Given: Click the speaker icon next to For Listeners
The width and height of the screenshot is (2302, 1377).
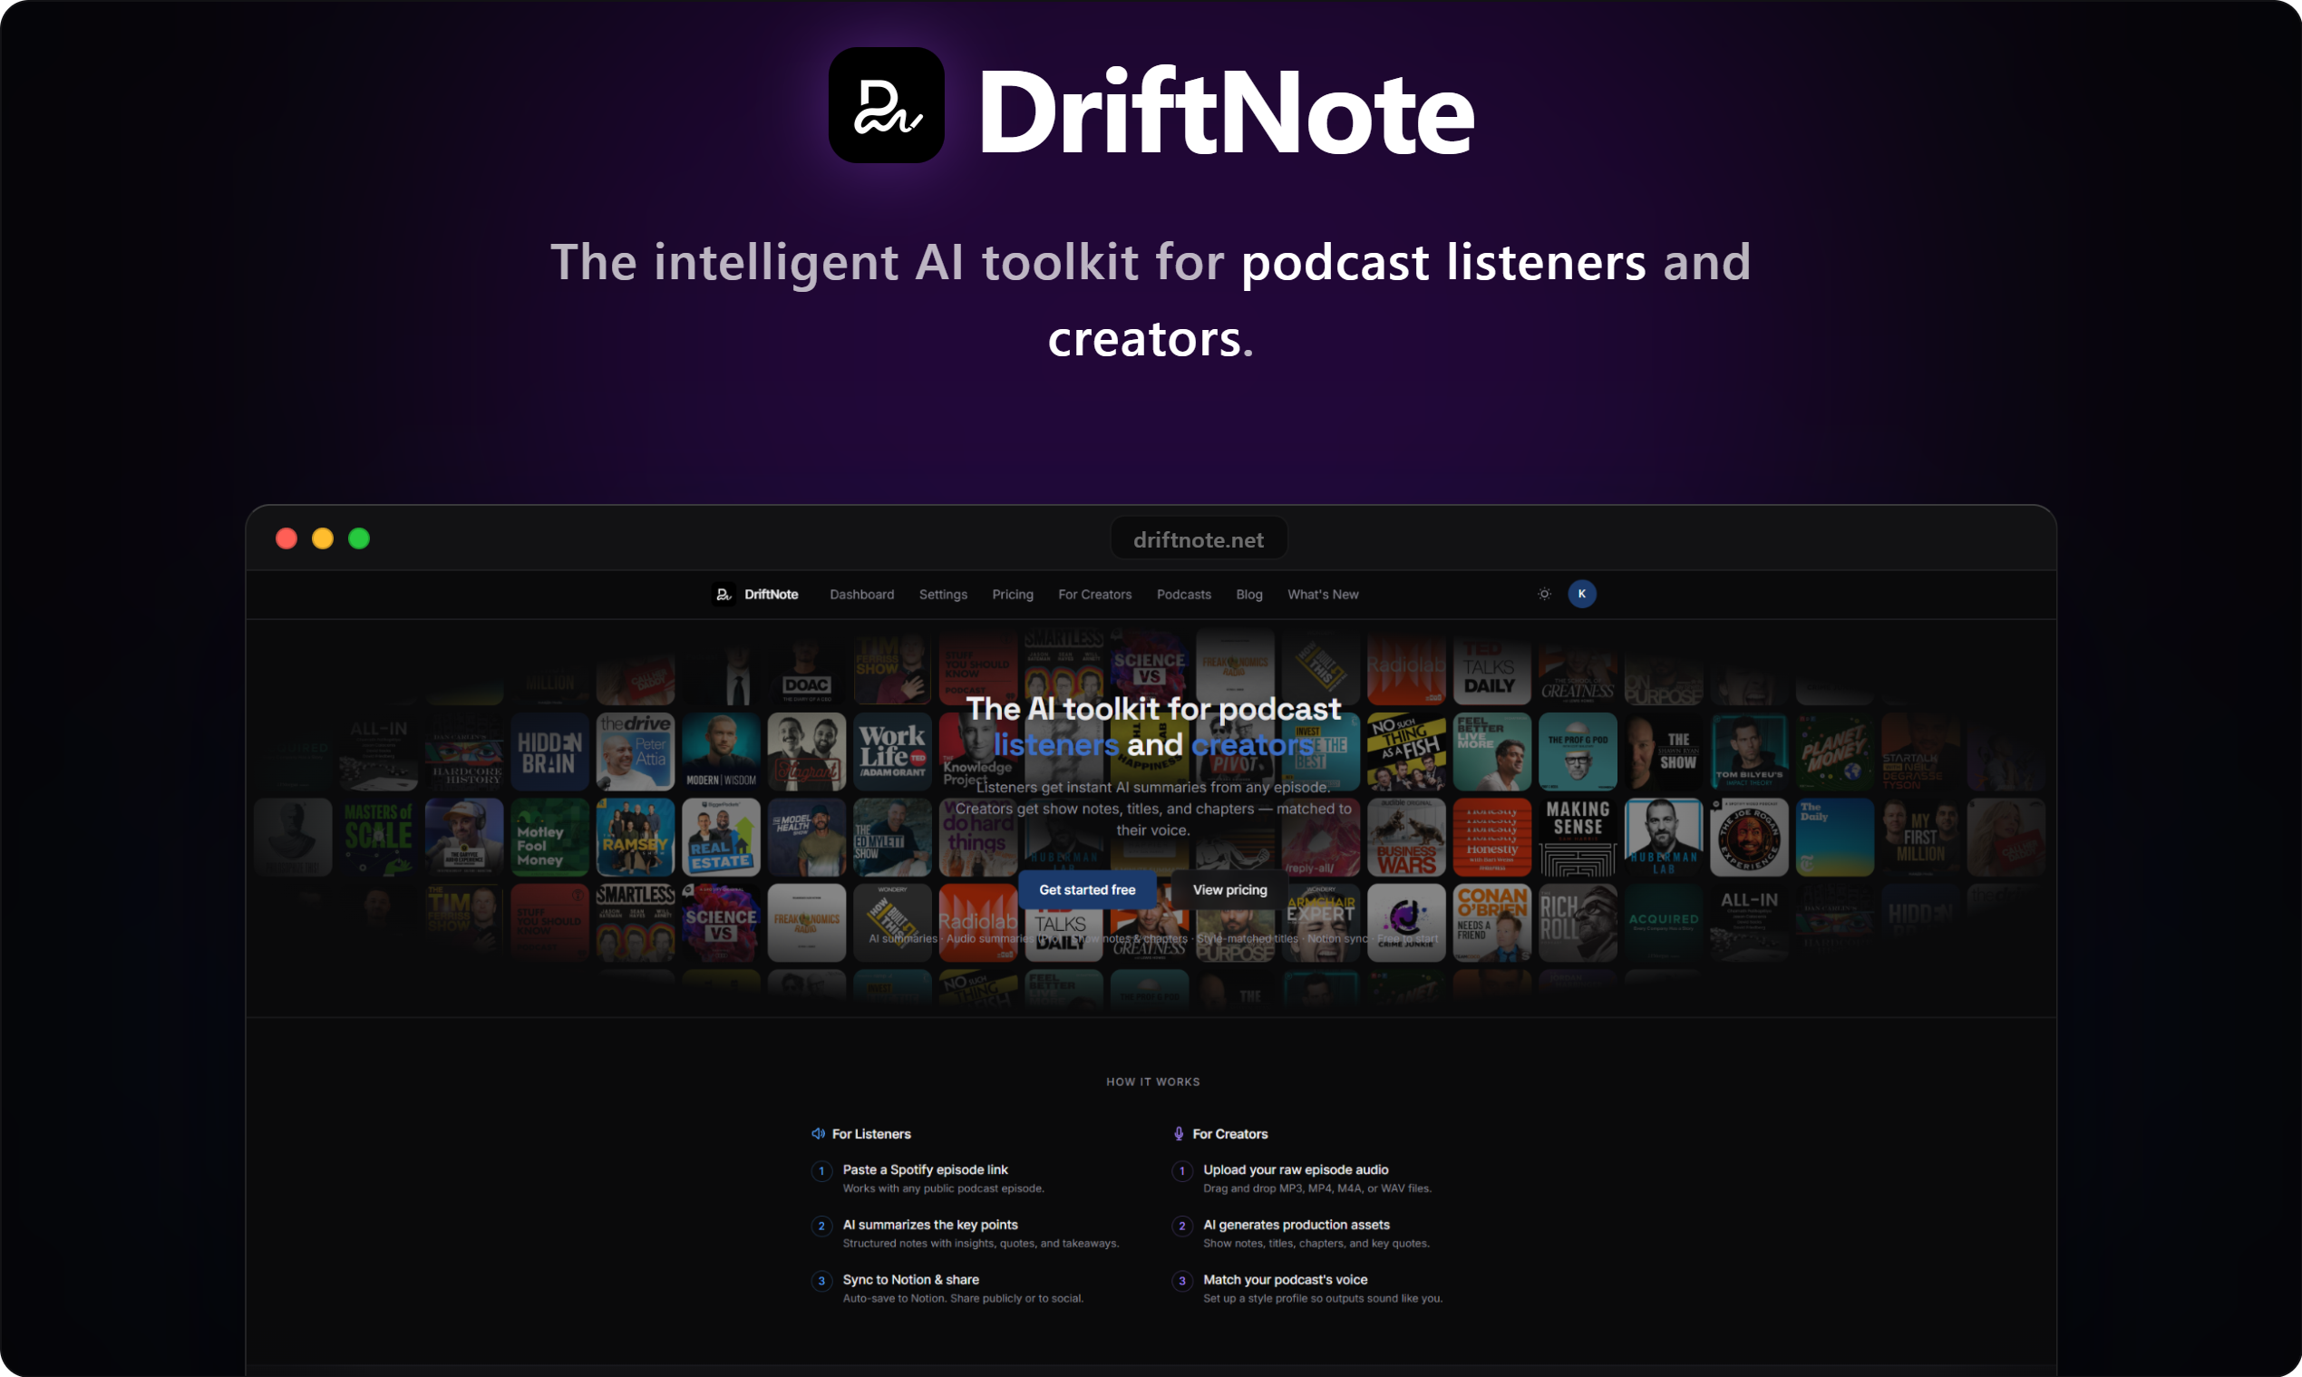Looking at the screenshot, I should click(820, 1133).
